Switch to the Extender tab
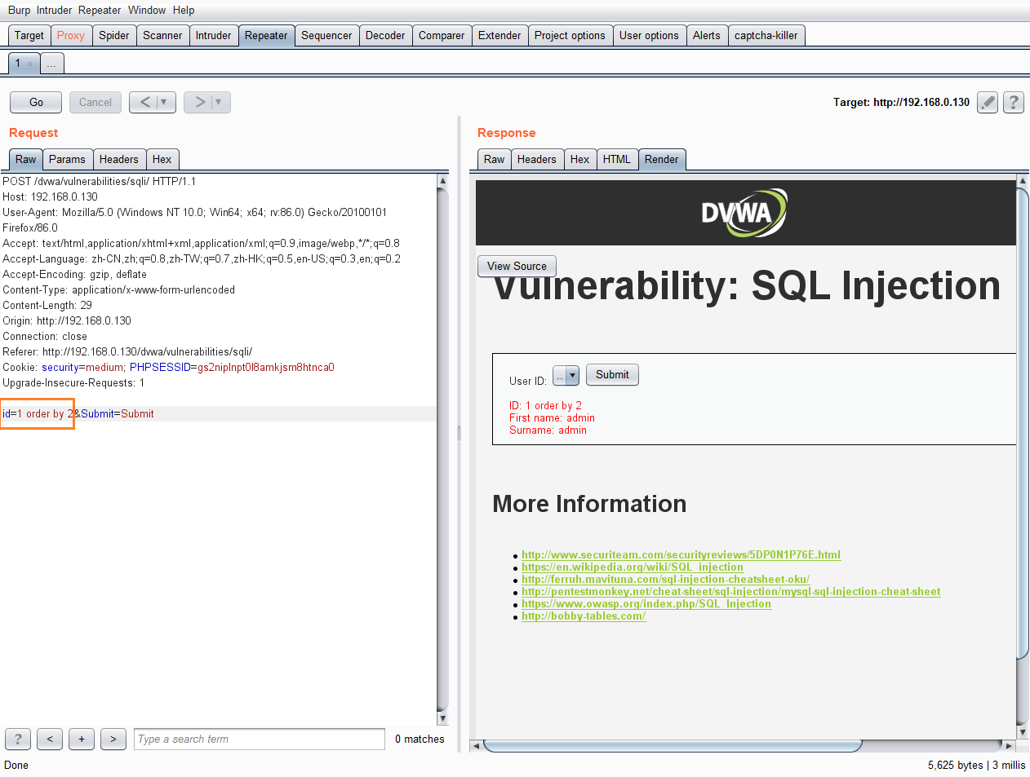 (x=499, y=35)
